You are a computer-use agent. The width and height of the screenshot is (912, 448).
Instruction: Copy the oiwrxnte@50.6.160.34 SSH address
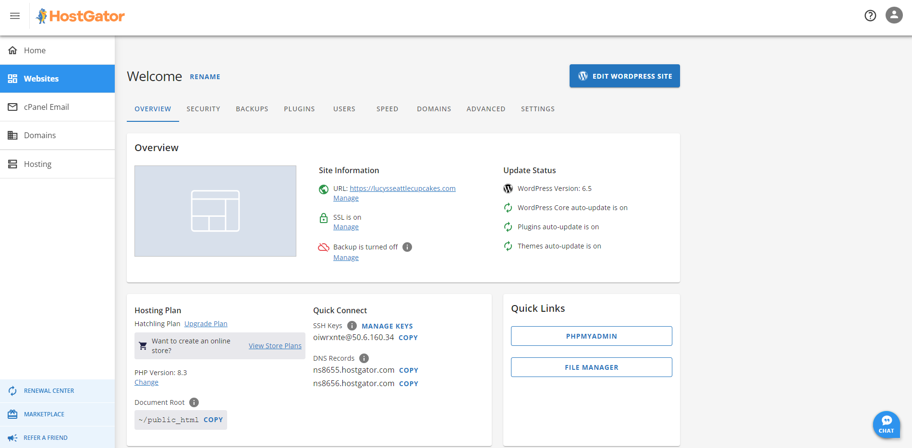[408, 338]
